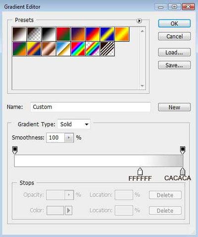198x237 pixels.
Task: Pick the rainbow spectrum gradient preset
Action: [78, 49]
